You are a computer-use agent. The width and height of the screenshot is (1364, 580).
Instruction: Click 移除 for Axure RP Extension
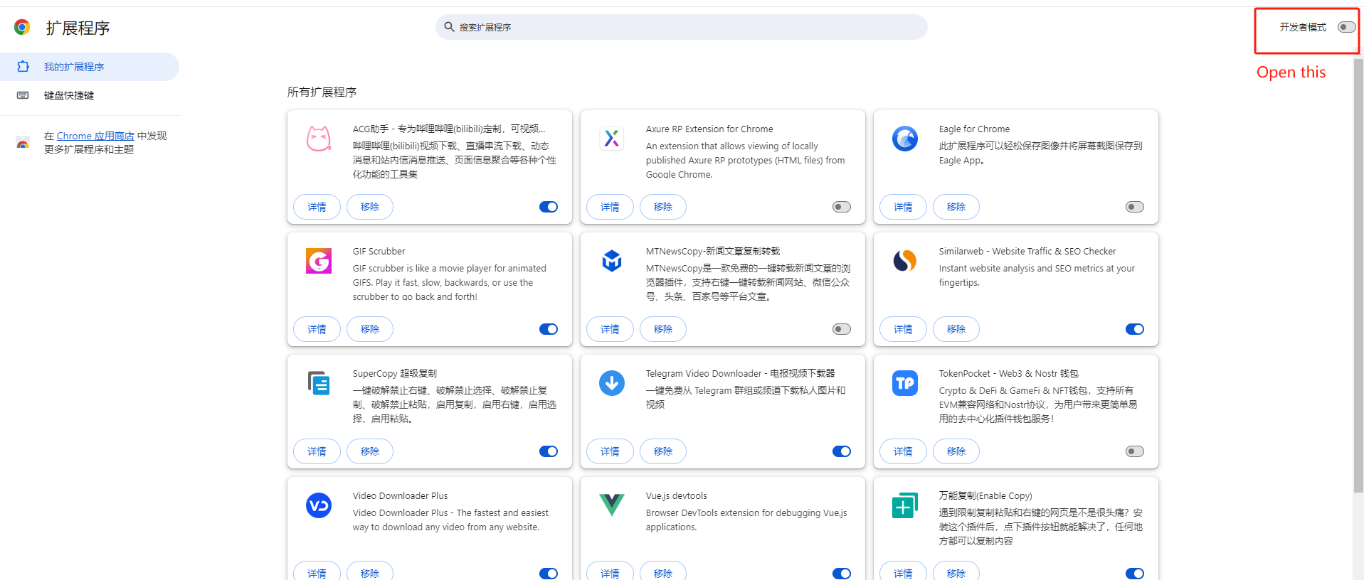[663, 207]
